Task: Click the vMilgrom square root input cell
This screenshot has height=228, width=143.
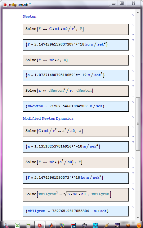Action: pyautogui.click(x=76, y=195)
